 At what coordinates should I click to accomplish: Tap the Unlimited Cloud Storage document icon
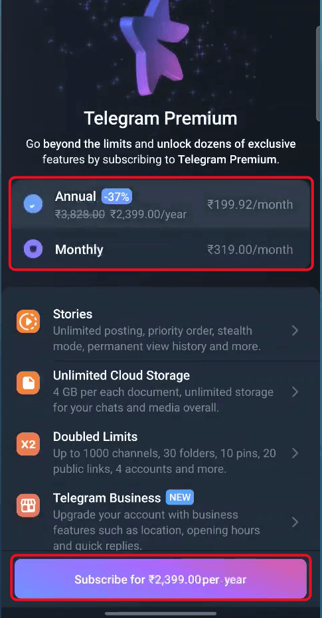tap(28, 383)
